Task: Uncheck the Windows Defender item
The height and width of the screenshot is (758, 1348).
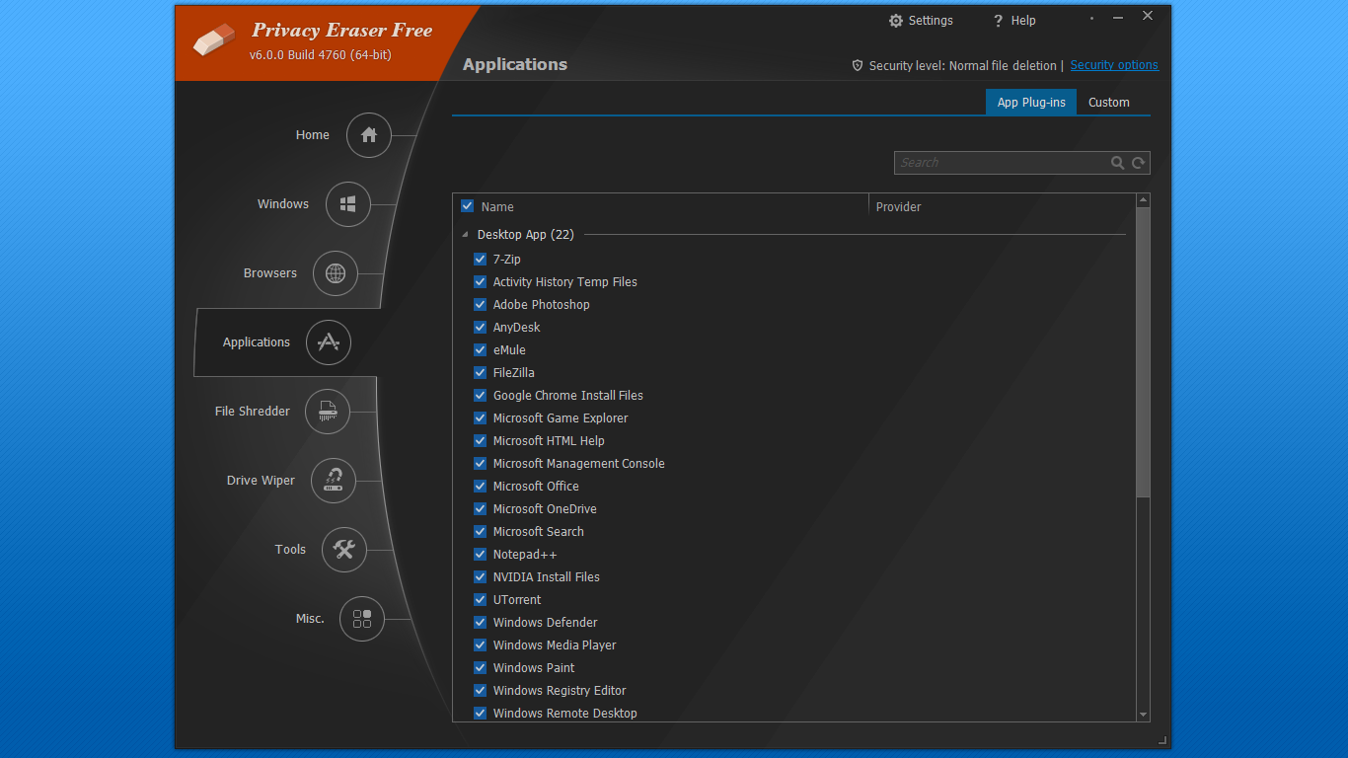Action: point(480,622)
